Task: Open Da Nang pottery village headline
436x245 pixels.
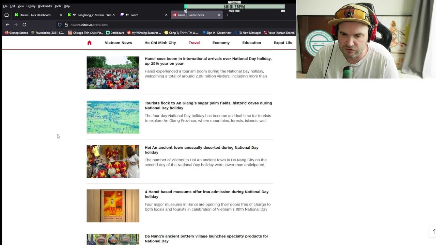Action: pyautogui.click(x=206, y=239)
